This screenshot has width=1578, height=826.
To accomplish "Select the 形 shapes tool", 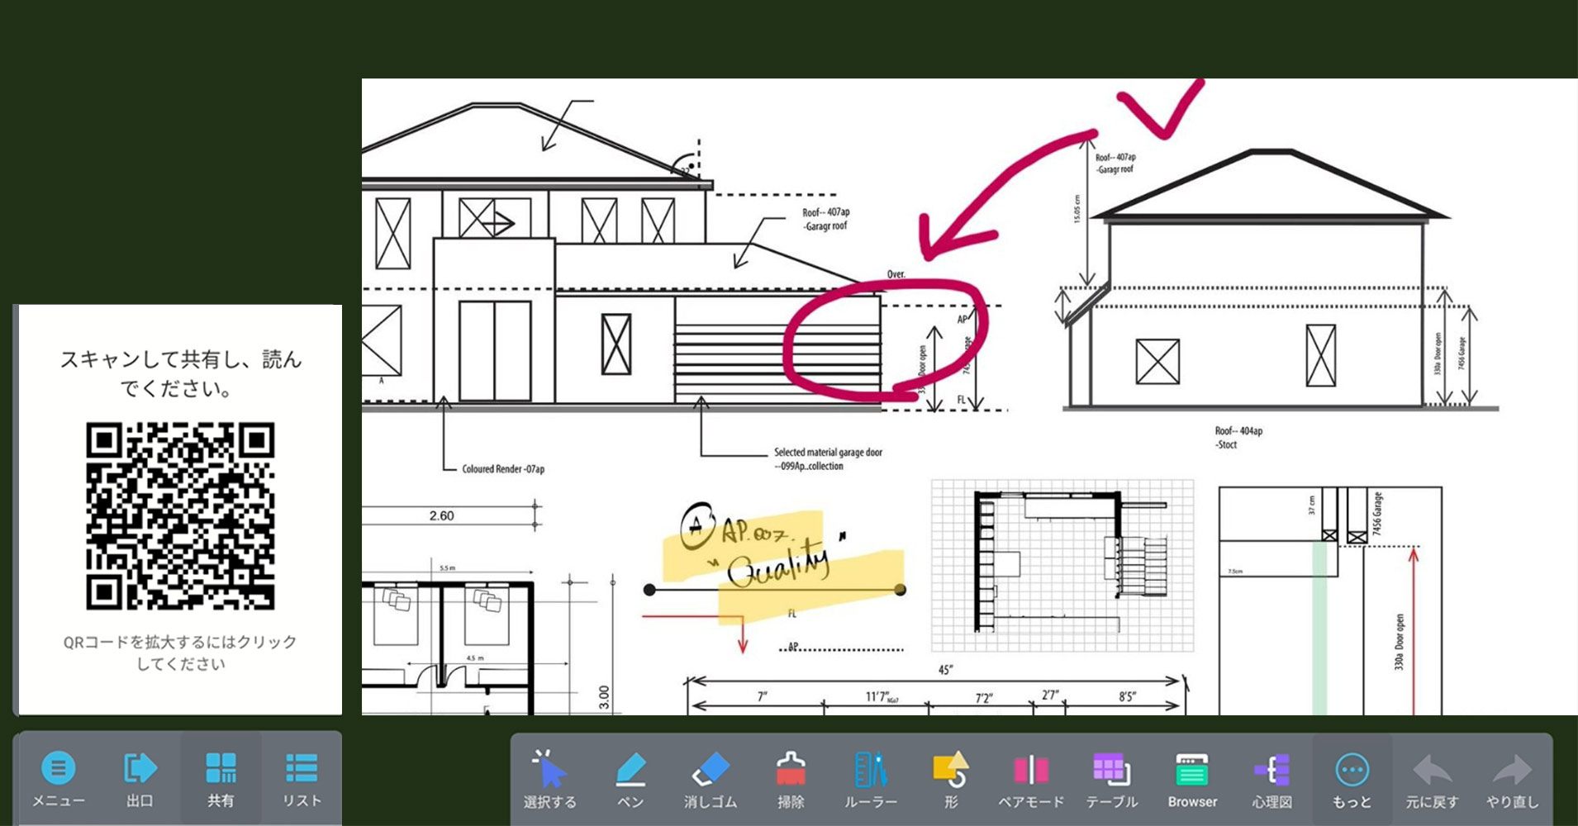I will click(x=951, y=779).
